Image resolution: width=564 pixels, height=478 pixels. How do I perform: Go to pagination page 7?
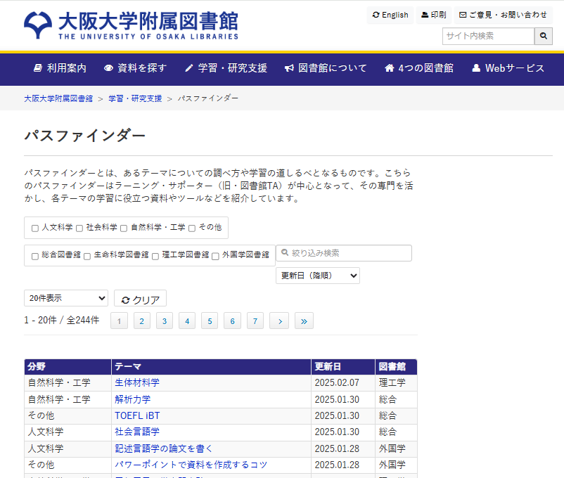[x=255, y=321]
